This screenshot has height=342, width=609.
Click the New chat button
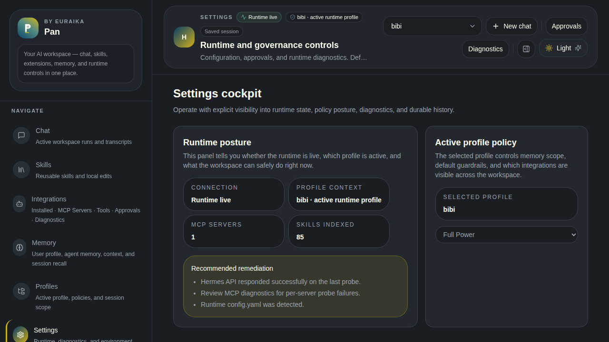(512, 26)
